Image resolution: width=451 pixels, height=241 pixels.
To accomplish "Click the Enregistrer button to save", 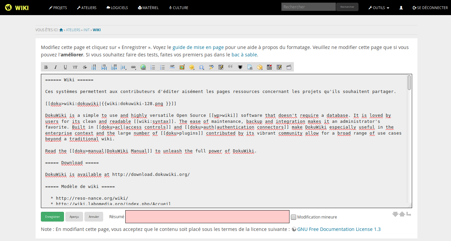I will click(x=52, y=216).
